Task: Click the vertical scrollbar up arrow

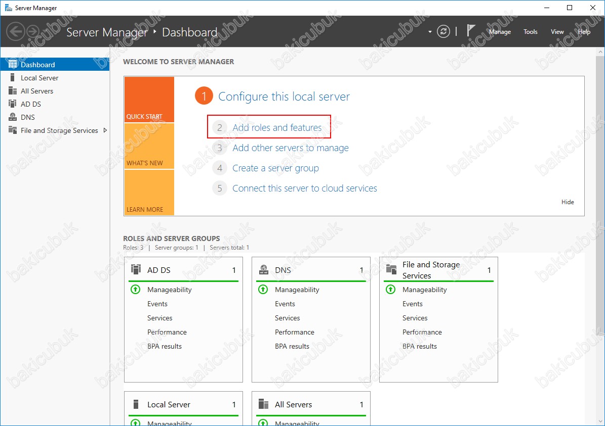Action: coord(600,51)
